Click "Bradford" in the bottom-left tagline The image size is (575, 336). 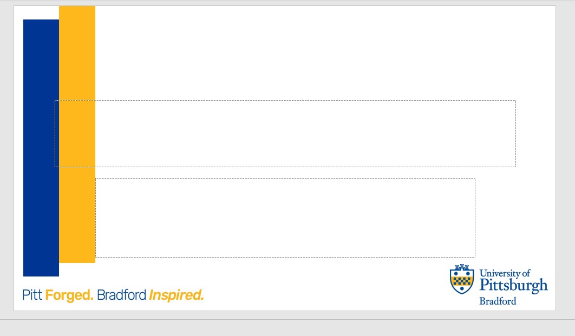[121, 295]
